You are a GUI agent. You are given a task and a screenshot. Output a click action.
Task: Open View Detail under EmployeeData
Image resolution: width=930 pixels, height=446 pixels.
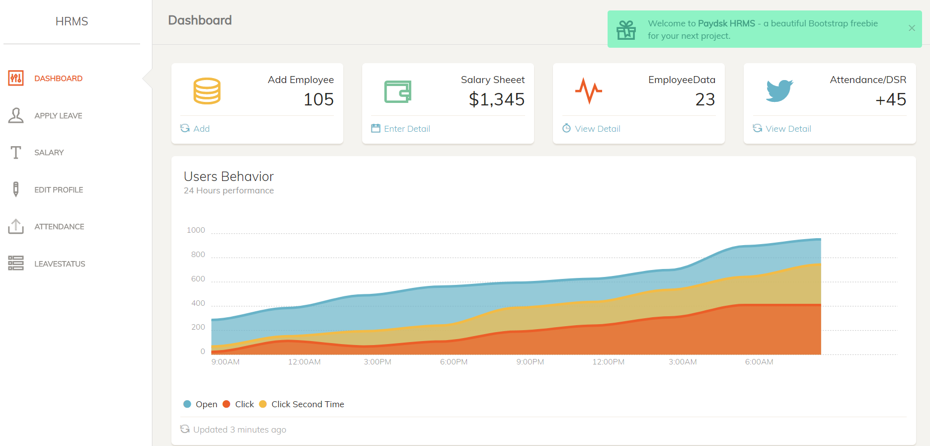[x=597, y=129]
